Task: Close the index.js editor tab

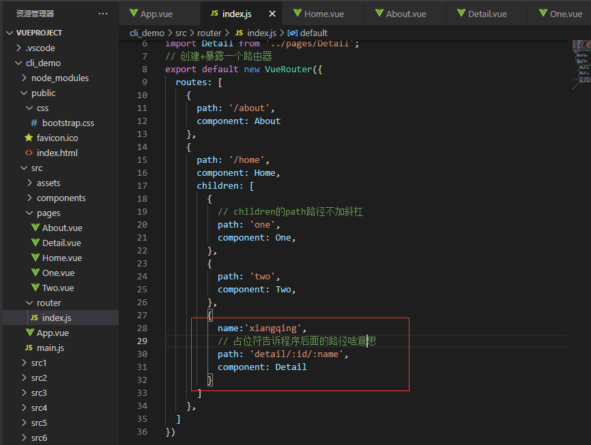Action: point(272,14)
